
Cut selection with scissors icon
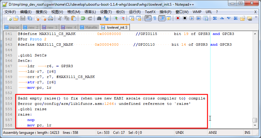point(60,18)
